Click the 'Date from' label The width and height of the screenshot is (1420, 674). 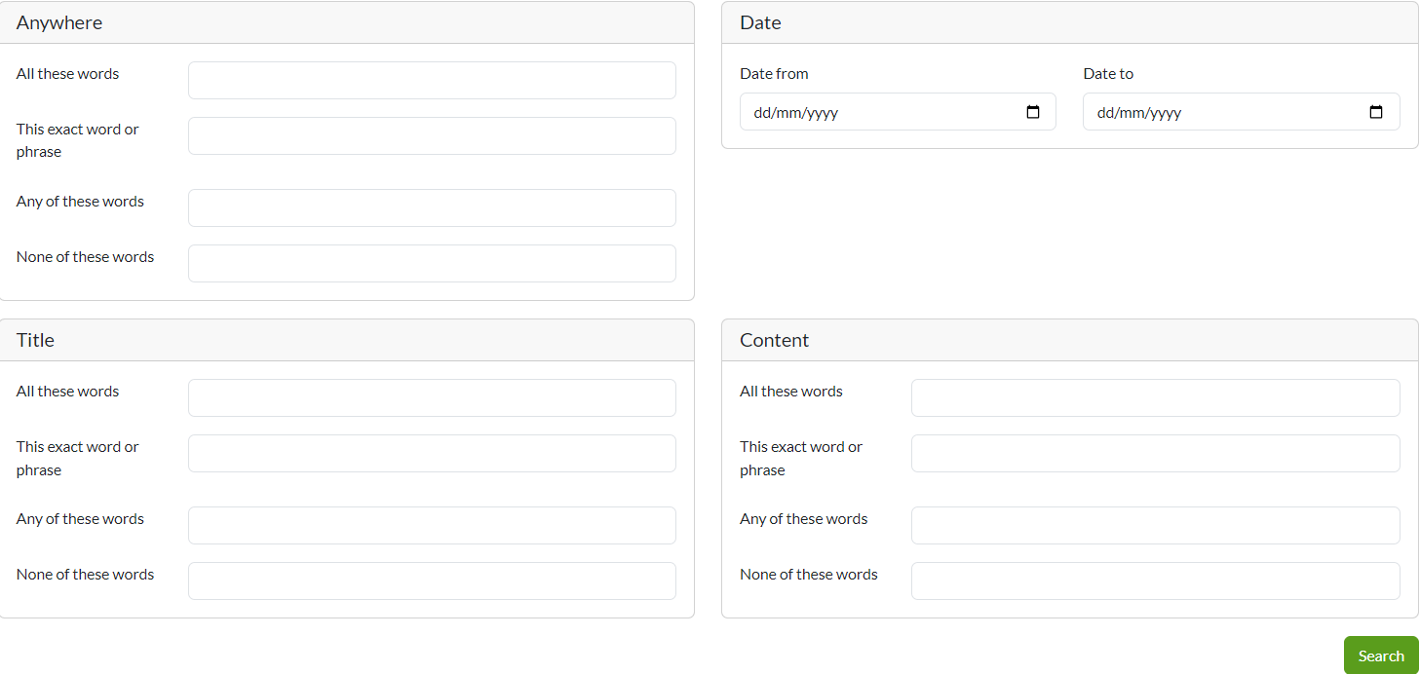[x=774, y=74]
